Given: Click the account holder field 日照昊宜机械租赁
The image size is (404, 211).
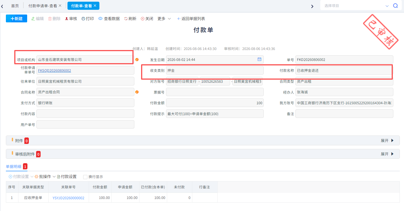Looking at the screenshot, I should pos(247,81).
